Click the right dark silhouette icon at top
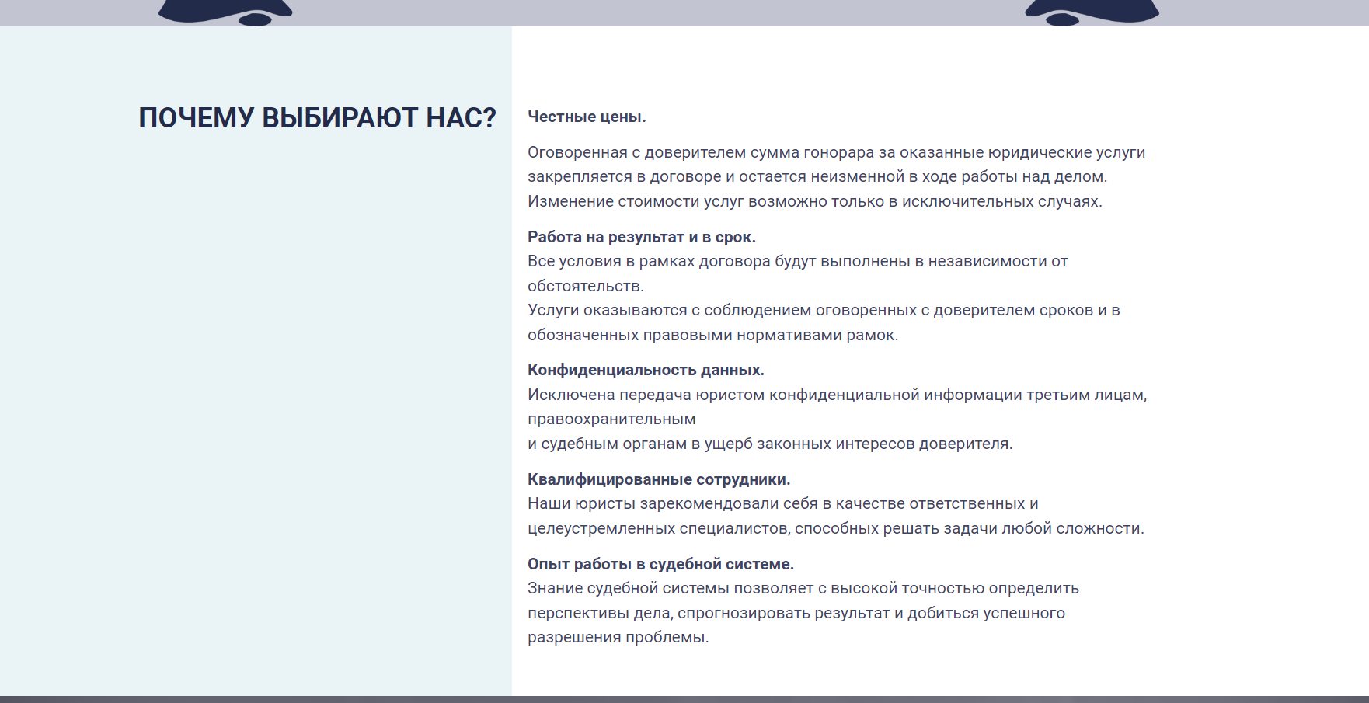 pyautogui.click(x=1092, y=11)
